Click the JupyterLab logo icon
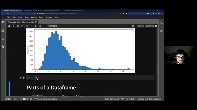The image size is (197, 110). click(x=3, y=17)
